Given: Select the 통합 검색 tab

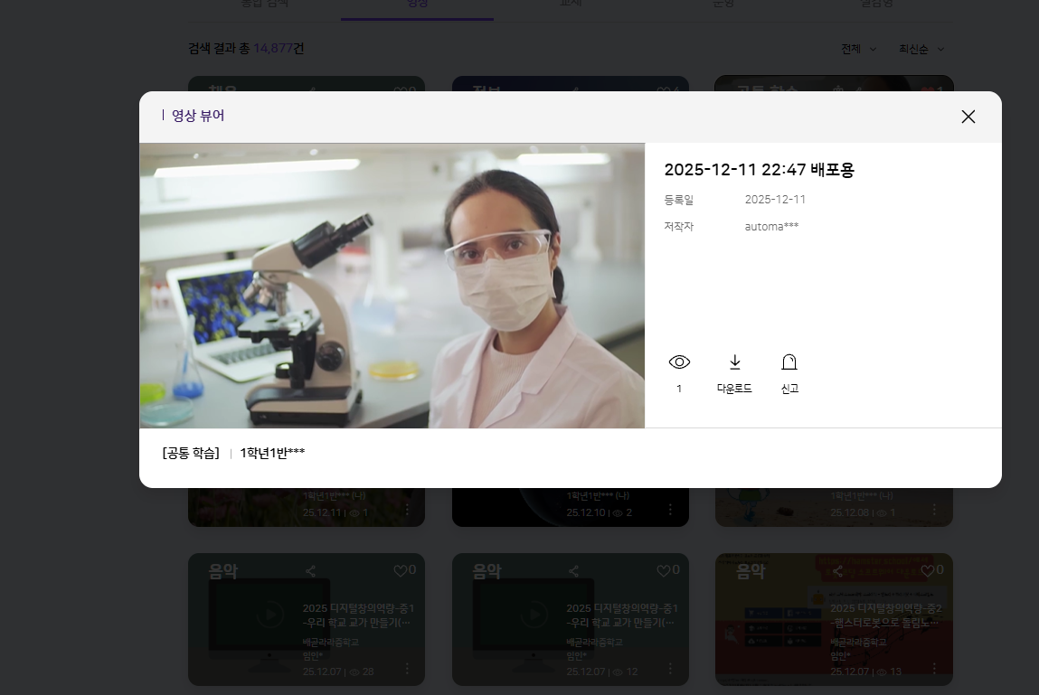Looking at the screenshot, I should click(x=265, y=5).
